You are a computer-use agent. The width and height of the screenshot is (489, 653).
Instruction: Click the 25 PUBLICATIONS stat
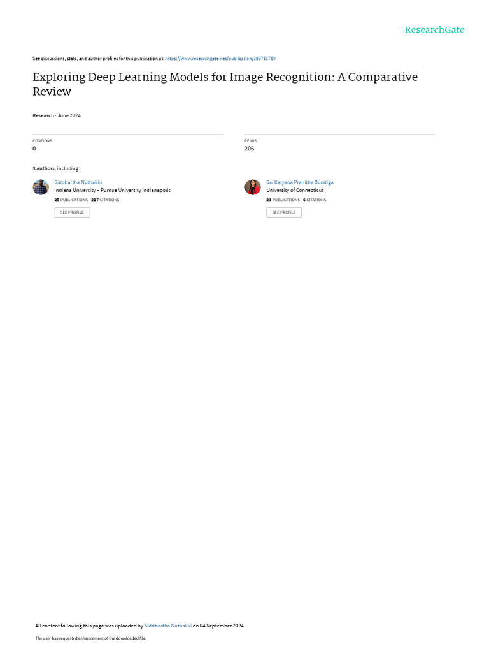pos(71,200)
